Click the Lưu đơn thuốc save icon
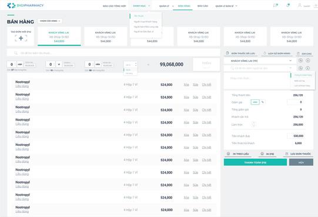The width and height of the screenshot is (318, 217). [x=287, y=153]
